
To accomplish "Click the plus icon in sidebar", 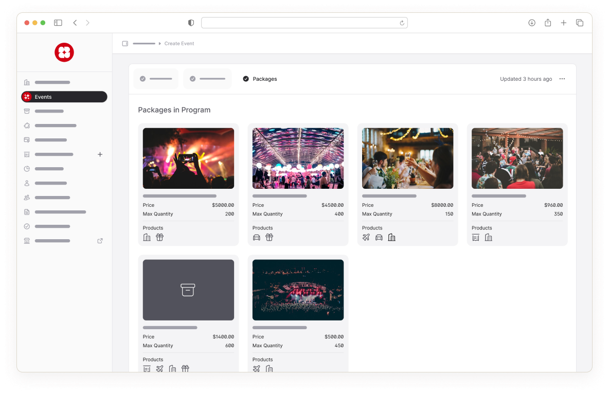I will click(100, 154).
